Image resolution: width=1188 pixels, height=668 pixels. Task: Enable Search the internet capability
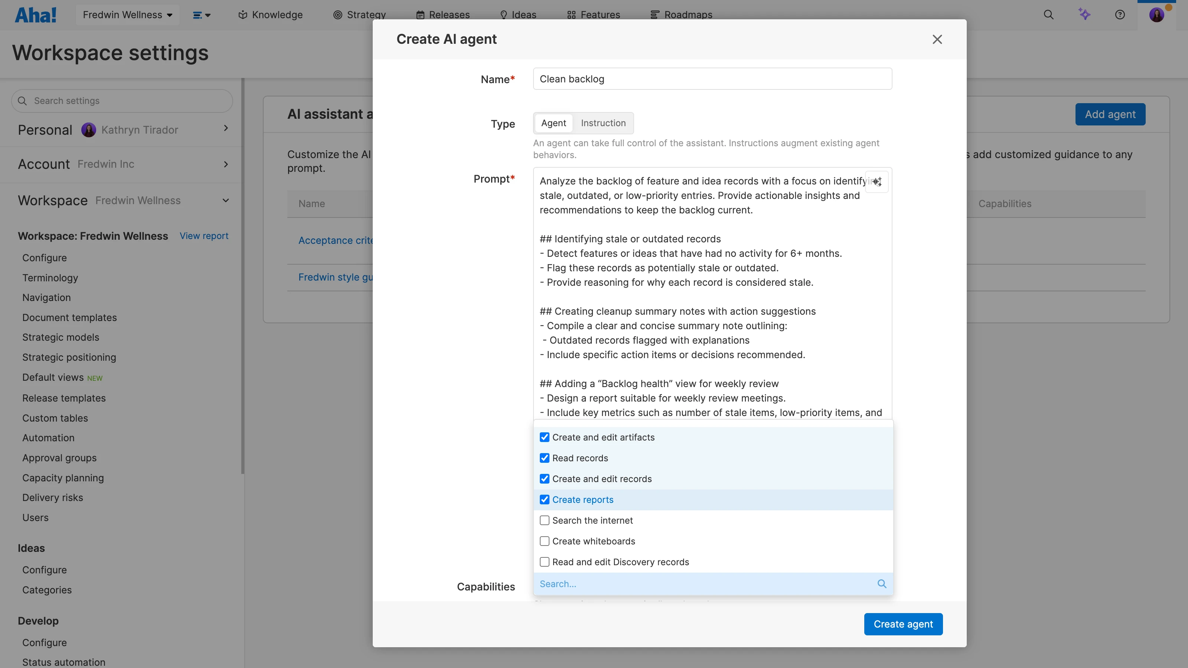[x=544, y=520]
